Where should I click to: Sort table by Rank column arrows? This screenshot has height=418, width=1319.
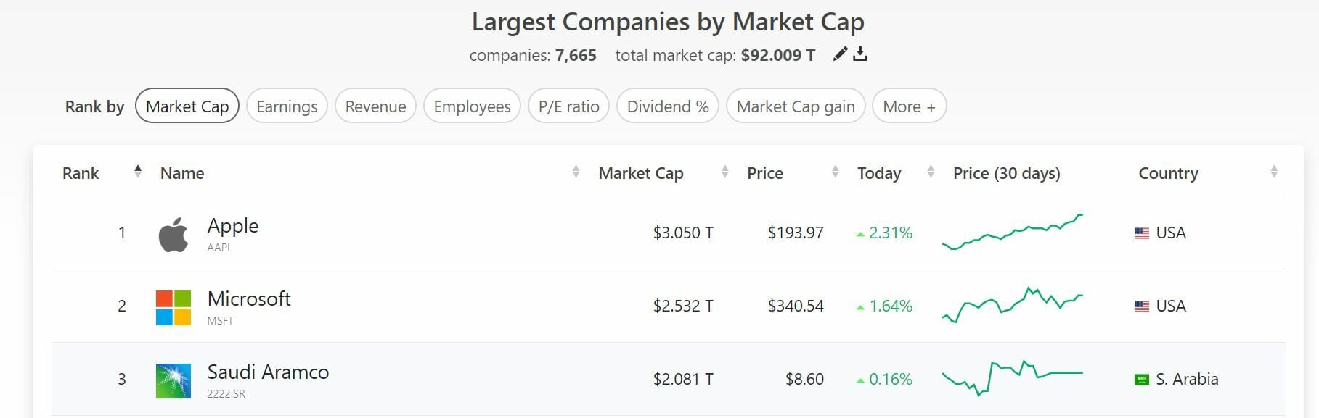coord(138,172)
